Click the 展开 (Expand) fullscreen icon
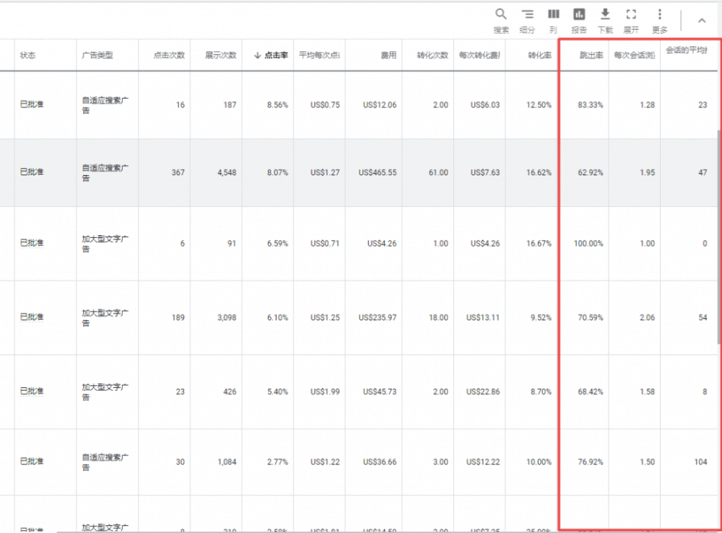This screenshot has width=722, height=533. [x=631, y=14]
